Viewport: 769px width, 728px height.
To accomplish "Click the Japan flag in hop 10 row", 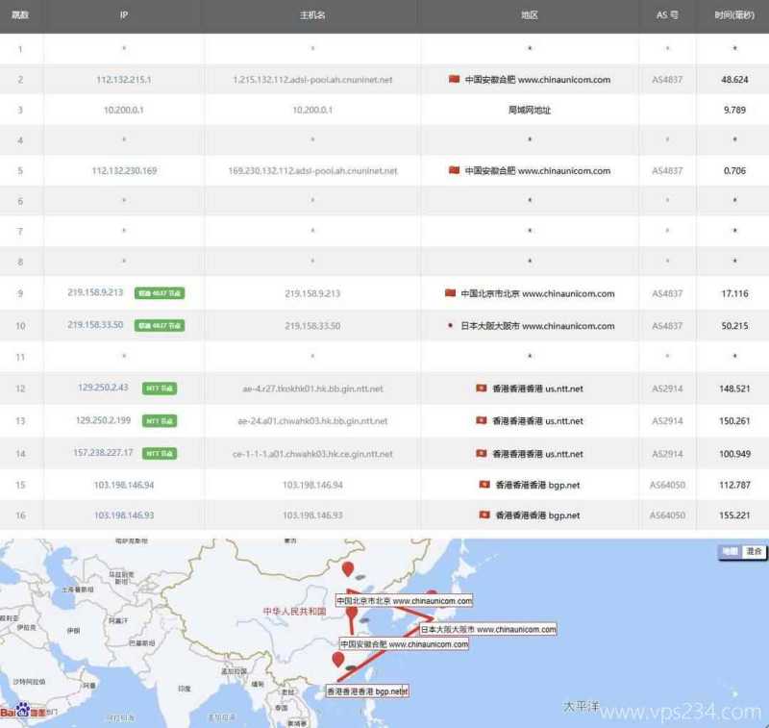I will tap(450, 326).
